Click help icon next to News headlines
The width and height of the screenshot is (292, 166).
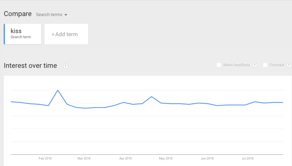point(255,65)
